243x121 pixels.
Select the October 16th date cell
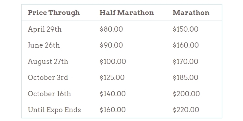tap(49, 94)
